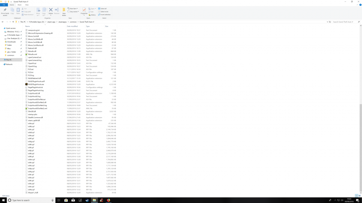Open Microsoft Store from taskbar

tap(66, 200)
